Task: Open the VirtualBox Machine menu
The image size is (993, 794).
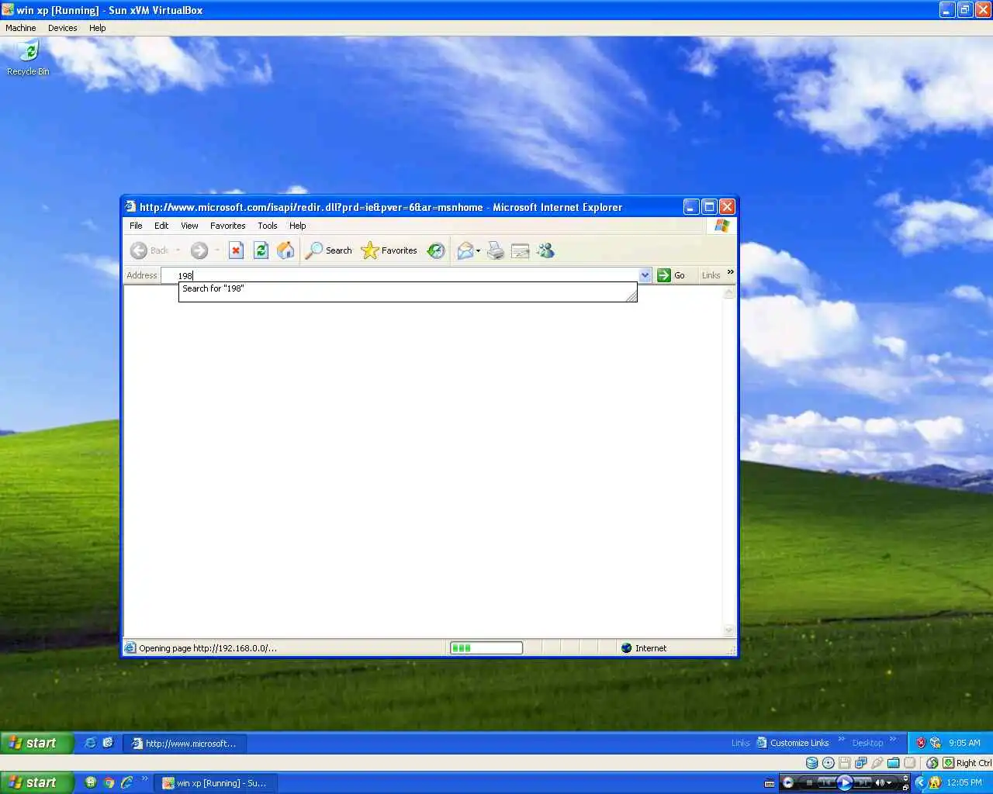Action: (x=21, y=28)
